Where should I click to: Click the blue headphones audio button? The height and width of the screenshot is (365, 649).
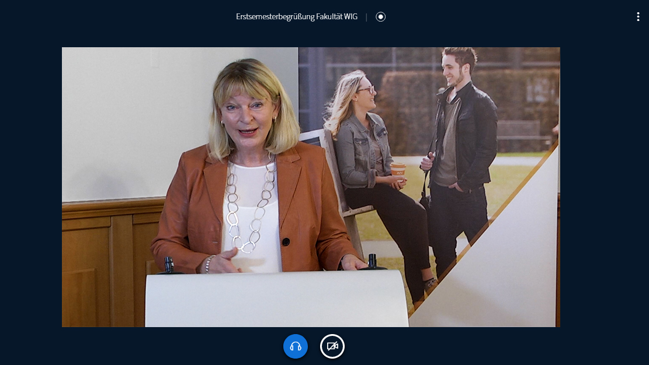[296, 346]
